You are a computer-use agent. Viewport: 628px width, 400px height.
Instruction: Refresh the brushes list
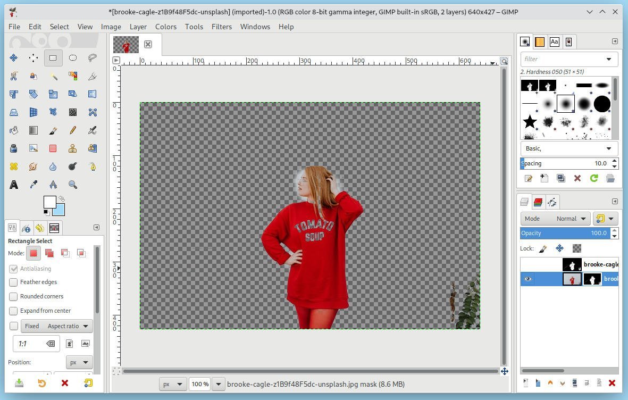tap(594, 178)
